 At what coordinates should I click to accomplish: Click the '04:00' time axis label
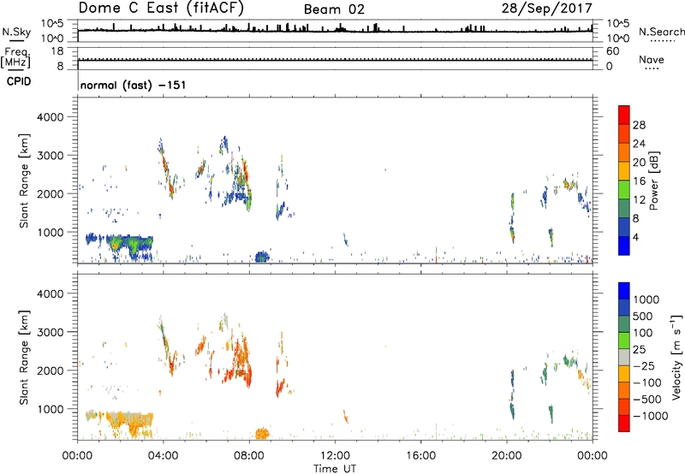click(163, 456)
